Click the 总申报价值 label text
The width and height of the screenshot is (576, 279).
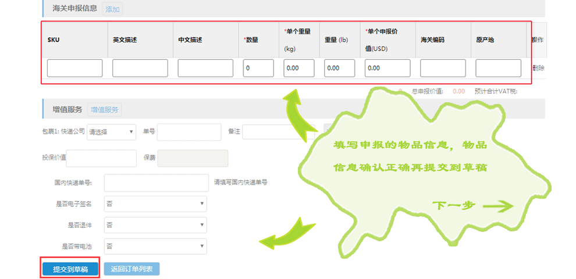tap(427, 91)
